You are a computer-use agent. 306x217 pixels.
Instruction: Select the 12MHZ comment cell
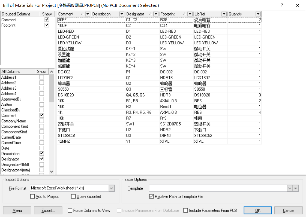(74, 141)
